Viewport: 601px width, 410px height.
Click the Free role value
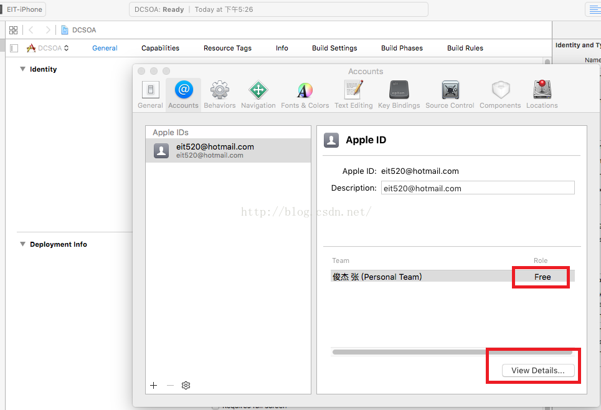[x=542, y=277]
